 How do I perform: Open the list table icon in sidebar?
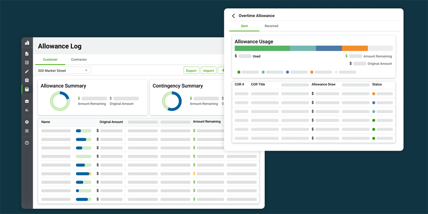coord(27,63)
